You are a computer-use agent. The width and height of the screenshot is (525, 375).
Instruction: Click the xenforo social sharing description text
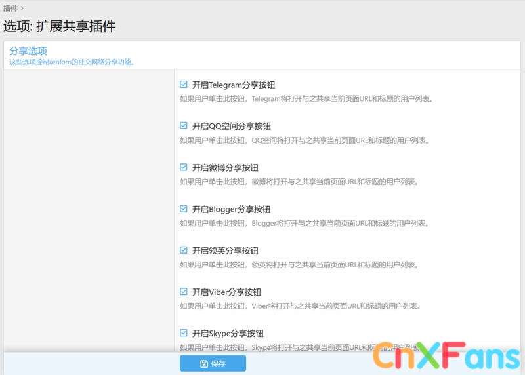(72, 62)
